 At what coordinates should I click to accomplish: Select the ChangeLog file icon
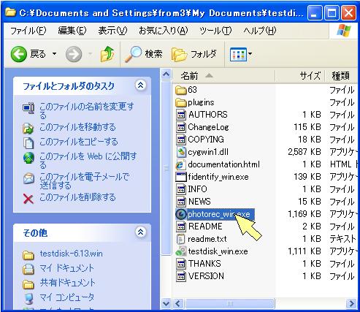181,127
